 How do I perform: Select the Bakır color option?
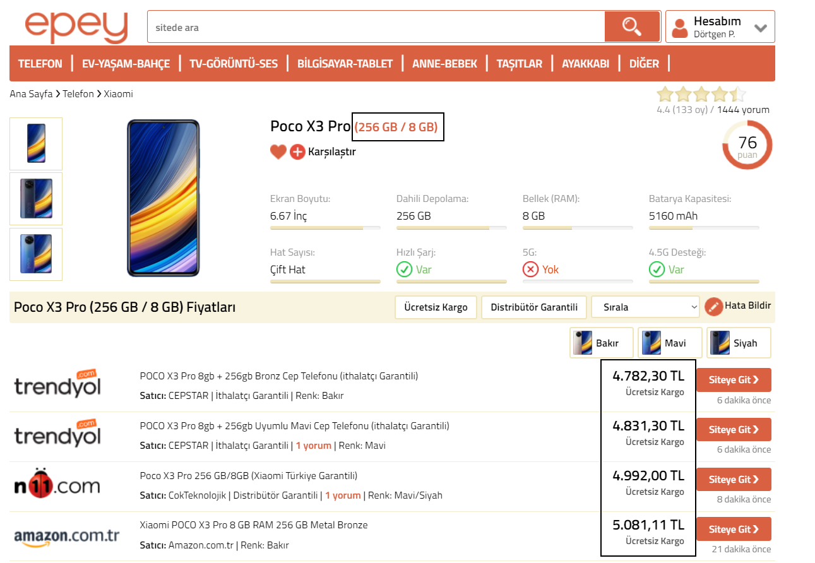click(x=602, y=343)
